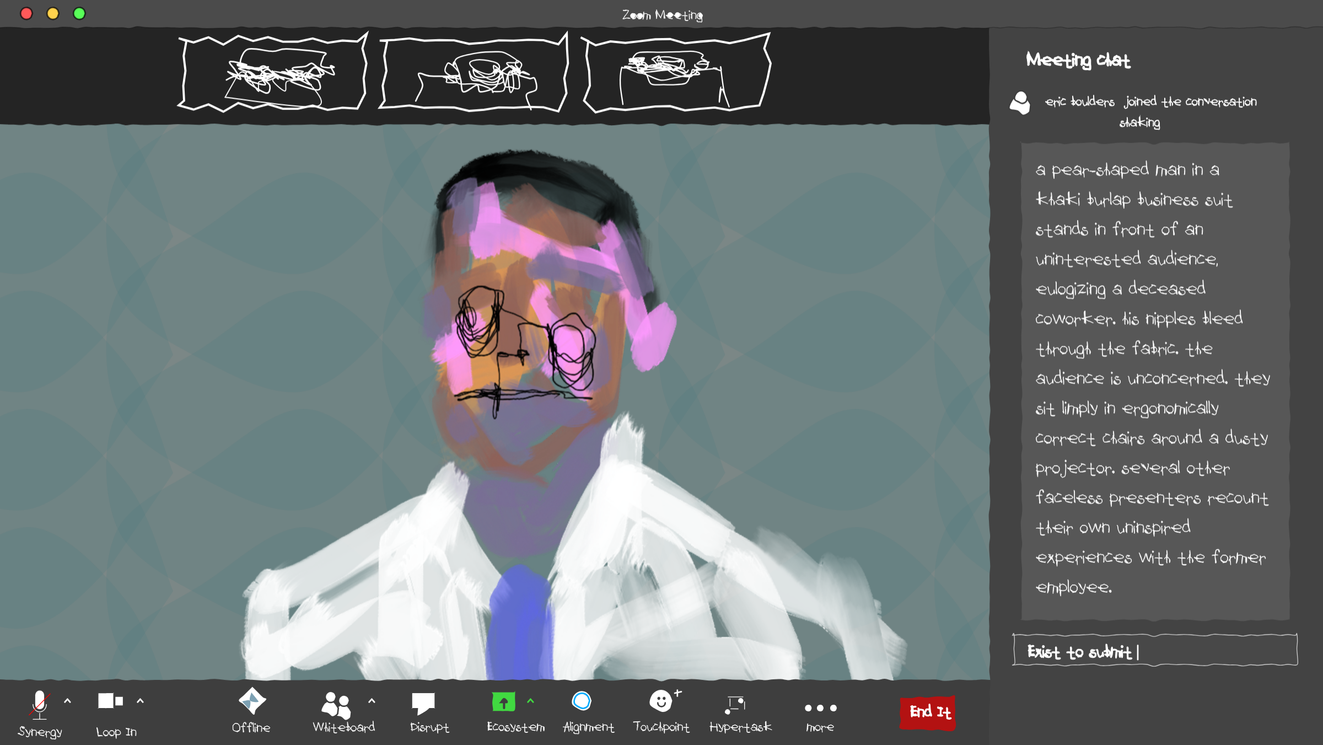Expand the arrow next to Synergy
The image size is (1323, 745).
[x=67, y=701]
